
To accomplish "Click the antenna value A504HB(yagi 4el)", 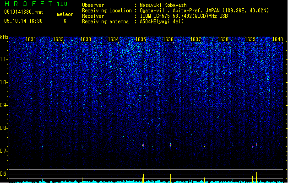I will tap(162, 22).
